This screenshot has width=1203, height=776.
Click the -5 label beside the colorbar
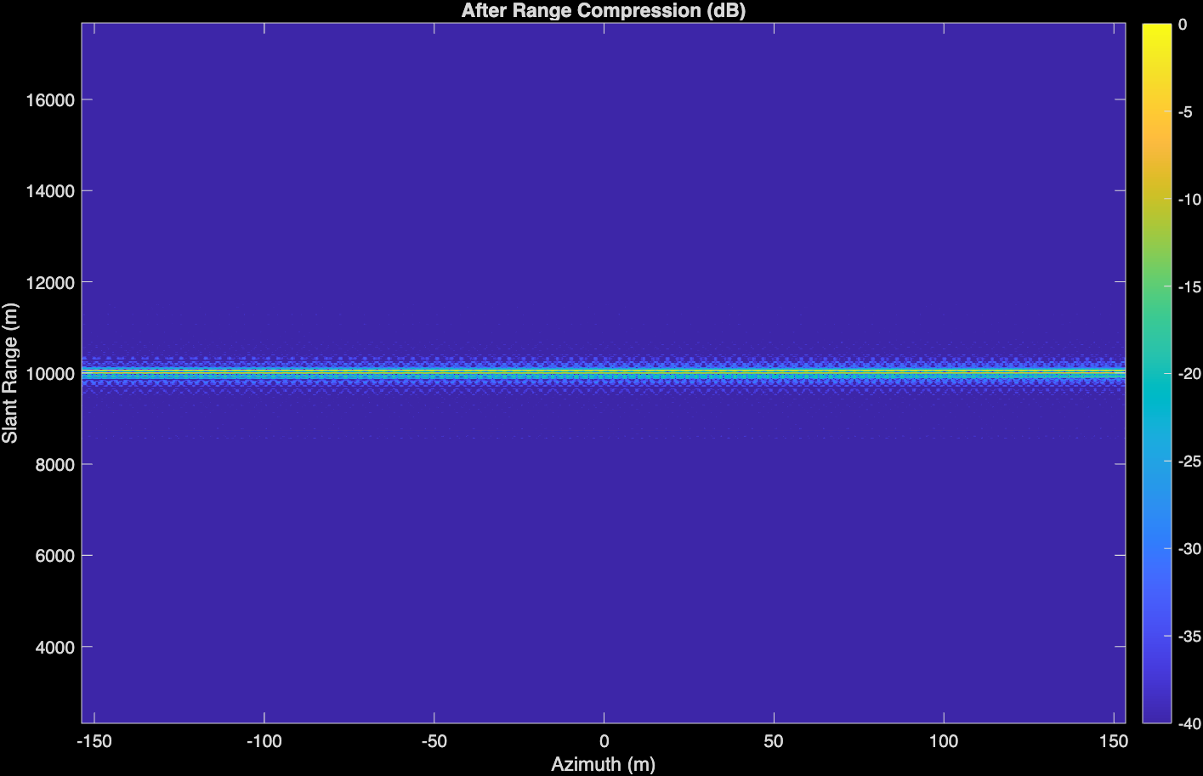click(x=1186, y=112)
